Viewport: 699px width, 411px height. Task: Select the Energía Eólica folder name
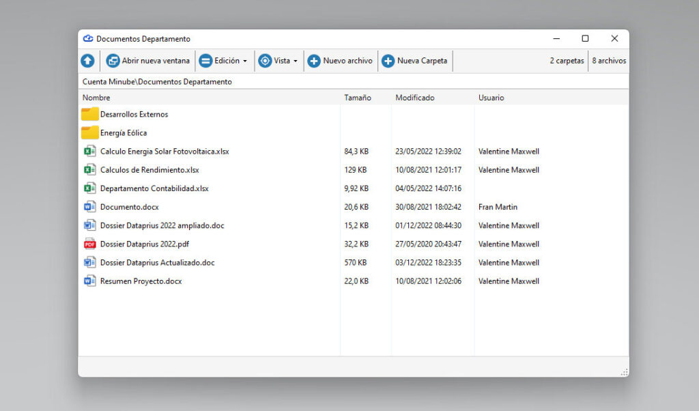[x=124, y=133]
